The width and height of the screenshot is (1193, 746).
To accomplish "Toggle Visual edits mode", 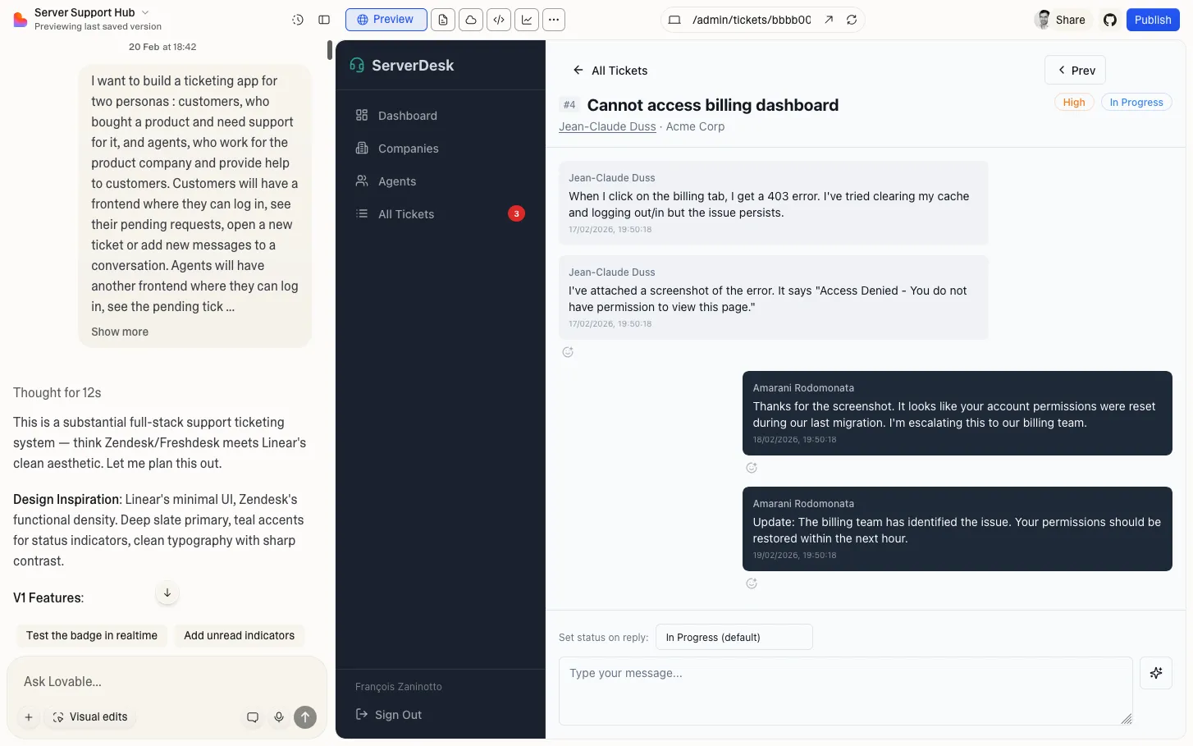I will 90,717.
